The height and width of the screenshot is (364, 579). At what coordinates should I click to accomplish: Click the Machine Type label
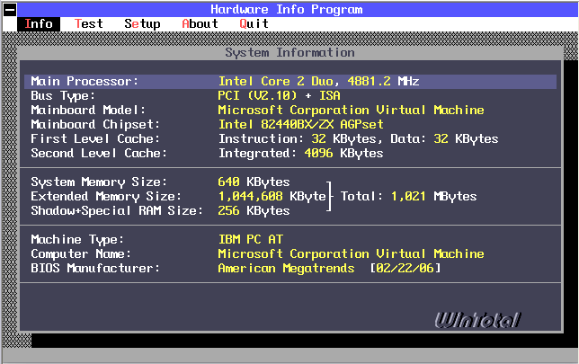pos(77,240)
